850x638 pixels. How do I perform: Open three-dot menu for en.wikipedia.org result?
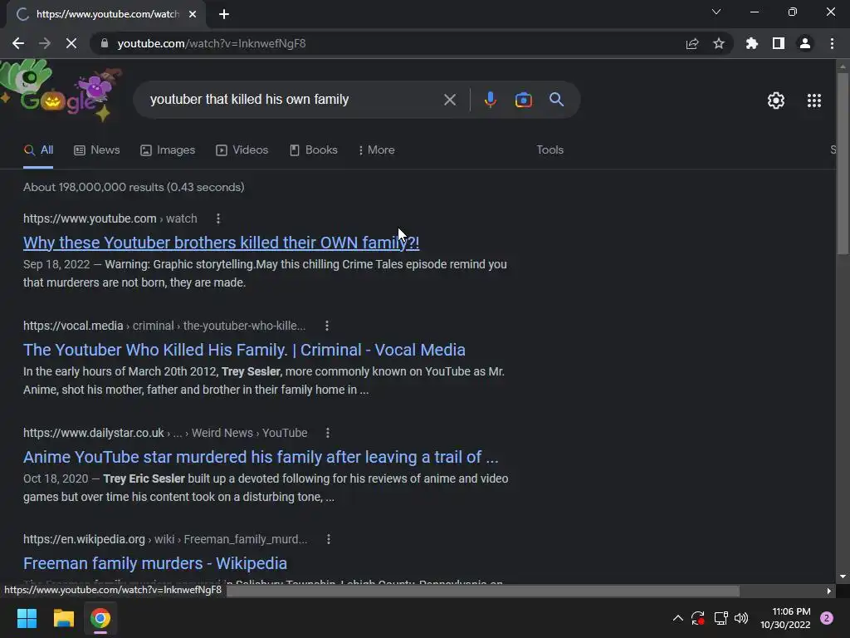pyautogui.click(x=329, y=539)
